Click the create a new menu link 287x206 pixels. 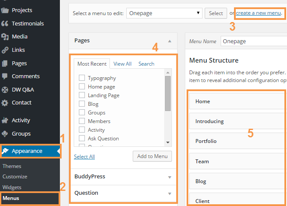(258, 13)
